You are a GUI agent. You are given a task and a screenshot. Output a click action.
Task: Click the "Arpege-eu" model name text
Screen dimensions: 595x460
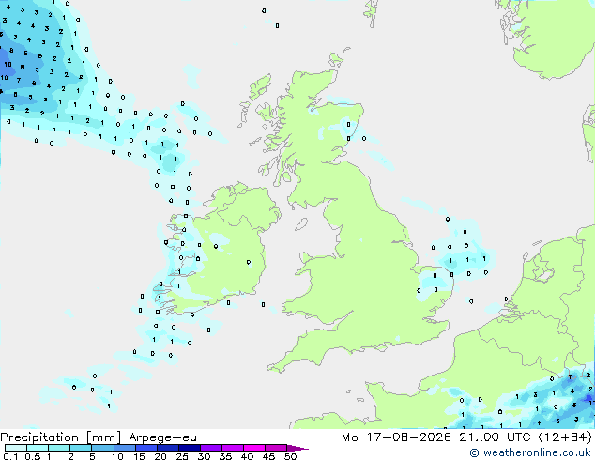click(x=162, y=438)
